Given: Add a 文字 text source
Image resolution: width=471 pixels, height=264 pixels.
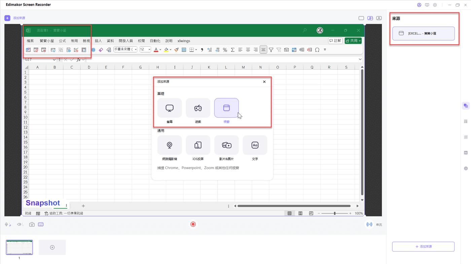Looking at the screenshot, I should tap(255, 145).
